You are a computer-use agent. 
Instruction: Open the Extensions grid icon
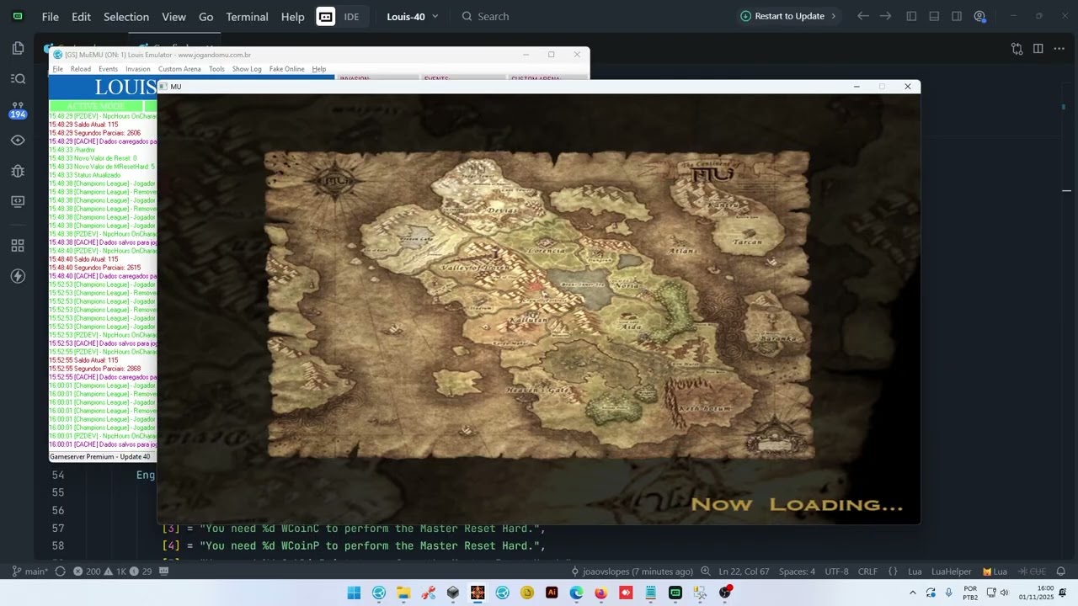18,246
